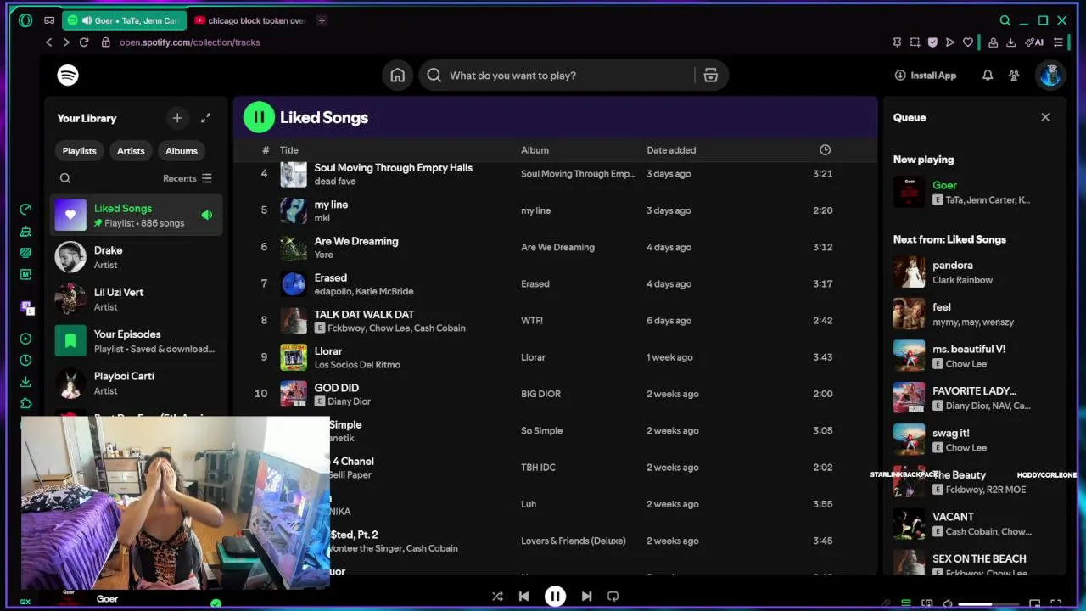Toggle repeat in the player bar
The width and height of the screenshot is (1086, 611).
click(x=613, y=597)
